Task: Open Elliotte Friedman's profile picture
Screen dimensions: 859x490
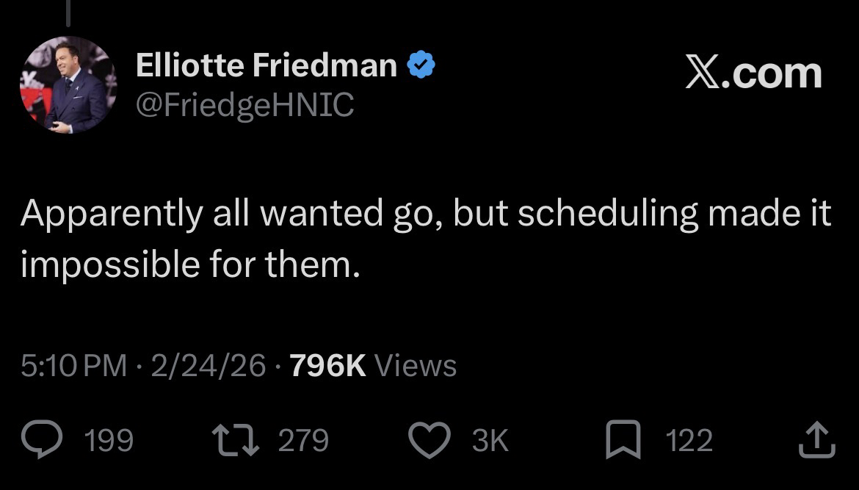Action: pos(68,84)
